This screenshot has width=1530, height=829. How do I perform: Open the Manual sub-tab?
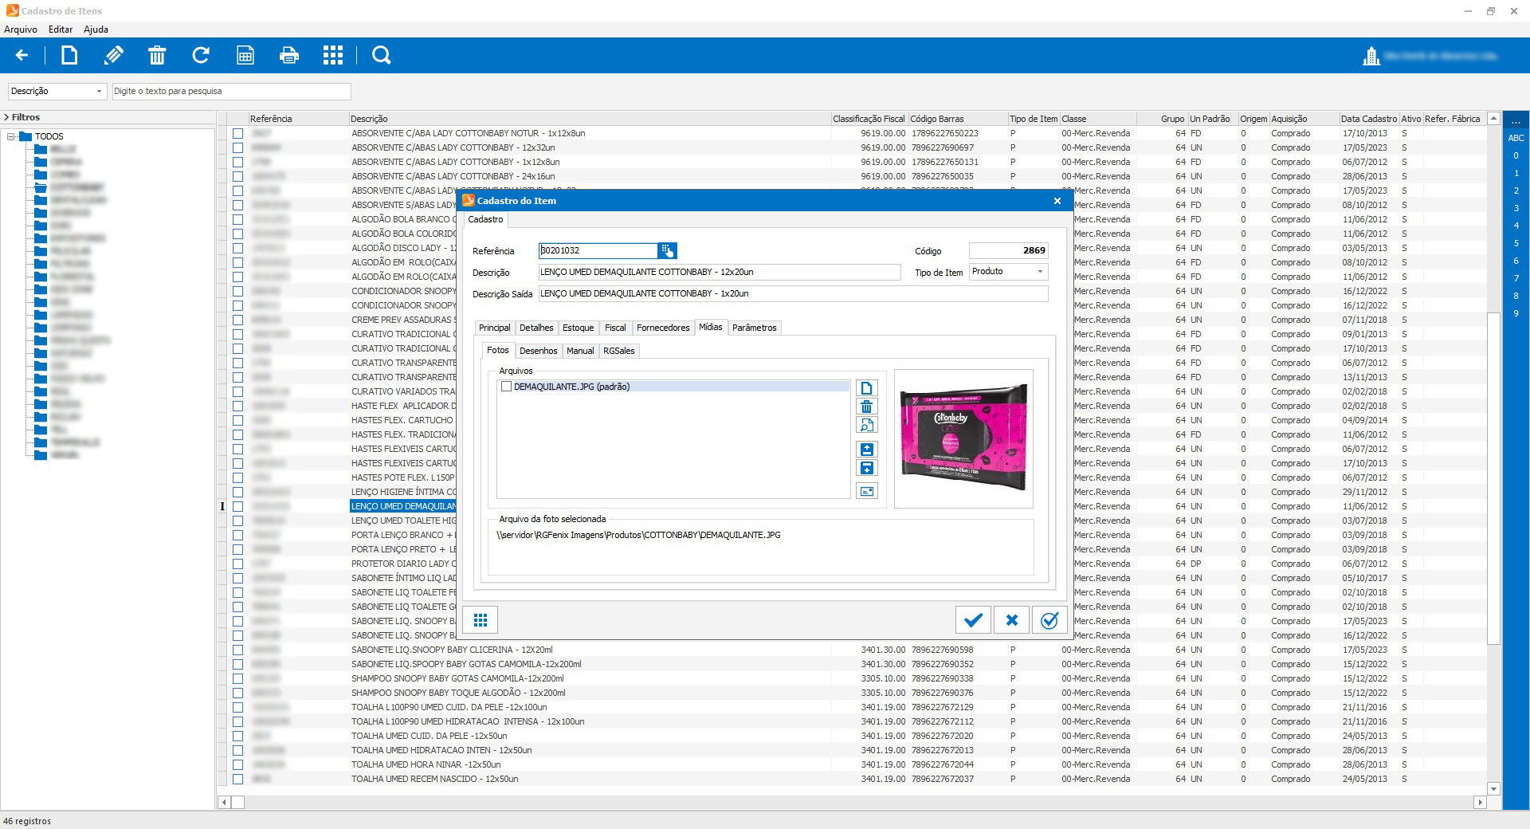pos(580,351)
